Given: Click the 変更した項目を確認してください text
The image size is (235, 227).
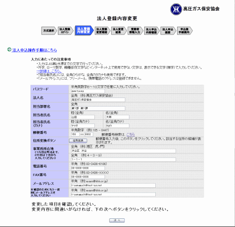Looking at the screenshot, I should coord(64,204).
